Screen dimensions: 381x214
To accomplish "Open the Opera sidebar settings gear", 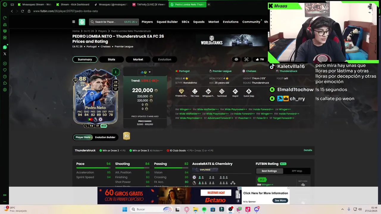I will pyautogui.click(x=5, y=90).
